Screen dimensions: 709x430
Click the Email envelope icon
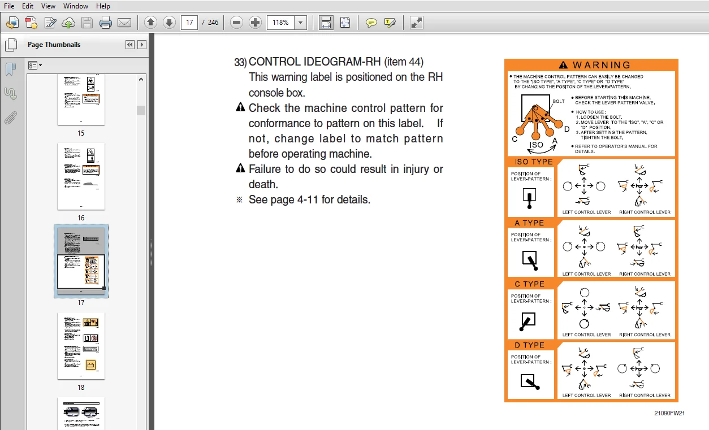[x=124, y=23]
